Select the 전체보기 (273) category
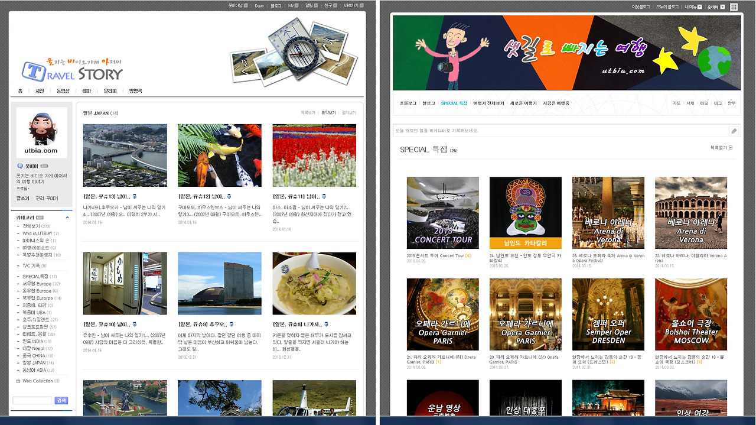Viewport: 756px width, 425px height. 37,226
